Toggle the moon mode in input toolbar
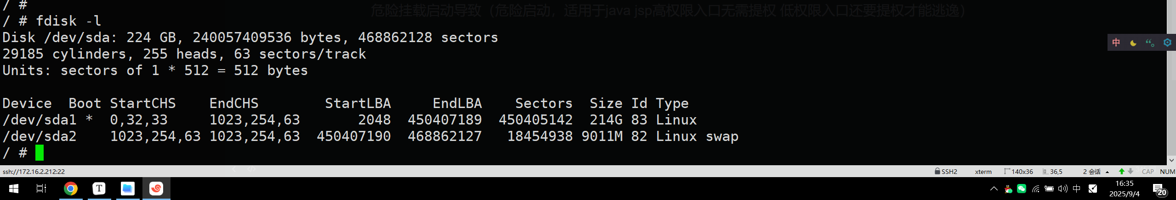The height and width of the screenshot is (200, 1176). (1133, 43)
